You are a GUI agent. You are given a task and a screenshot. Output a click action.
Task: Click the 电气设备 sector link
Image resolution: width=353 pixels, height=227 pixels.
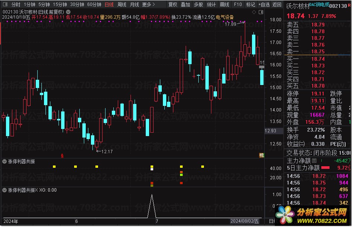[x=225, y=17]
